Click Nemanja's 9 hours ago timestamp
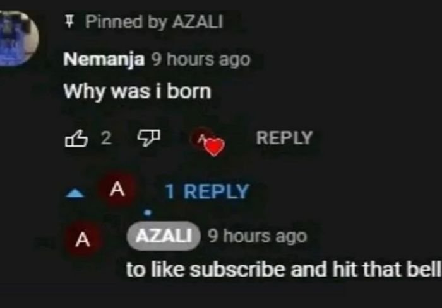This screenshot has width=442, height=308. [x=200, y=60]
